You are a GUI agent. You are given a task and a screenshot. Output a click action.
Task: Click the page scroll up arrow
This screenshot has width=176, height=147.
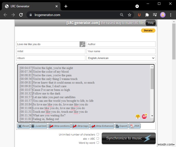pos(174,22)
